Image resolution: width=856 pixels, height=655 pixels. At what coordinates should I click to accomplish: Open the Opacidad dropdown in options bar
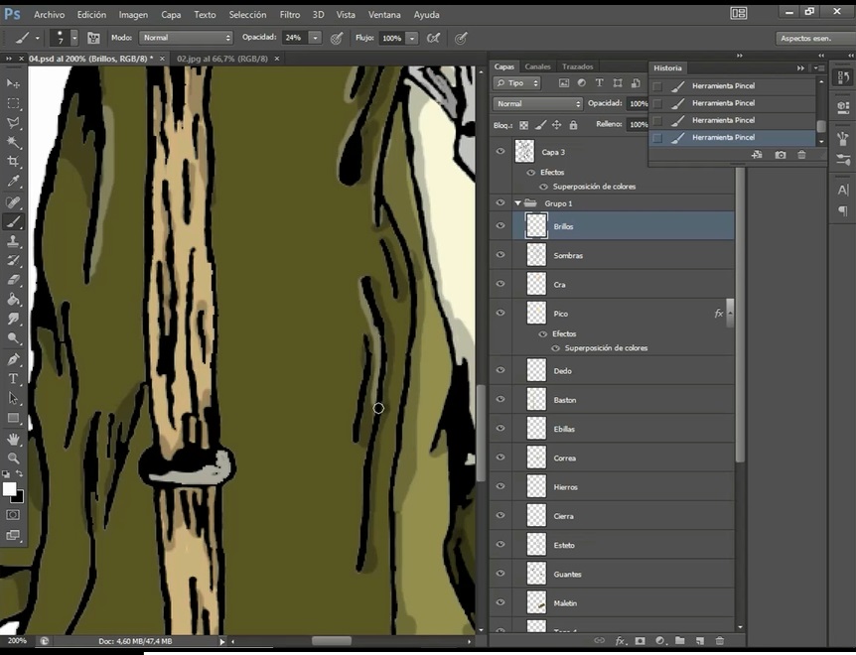(315, 38)
